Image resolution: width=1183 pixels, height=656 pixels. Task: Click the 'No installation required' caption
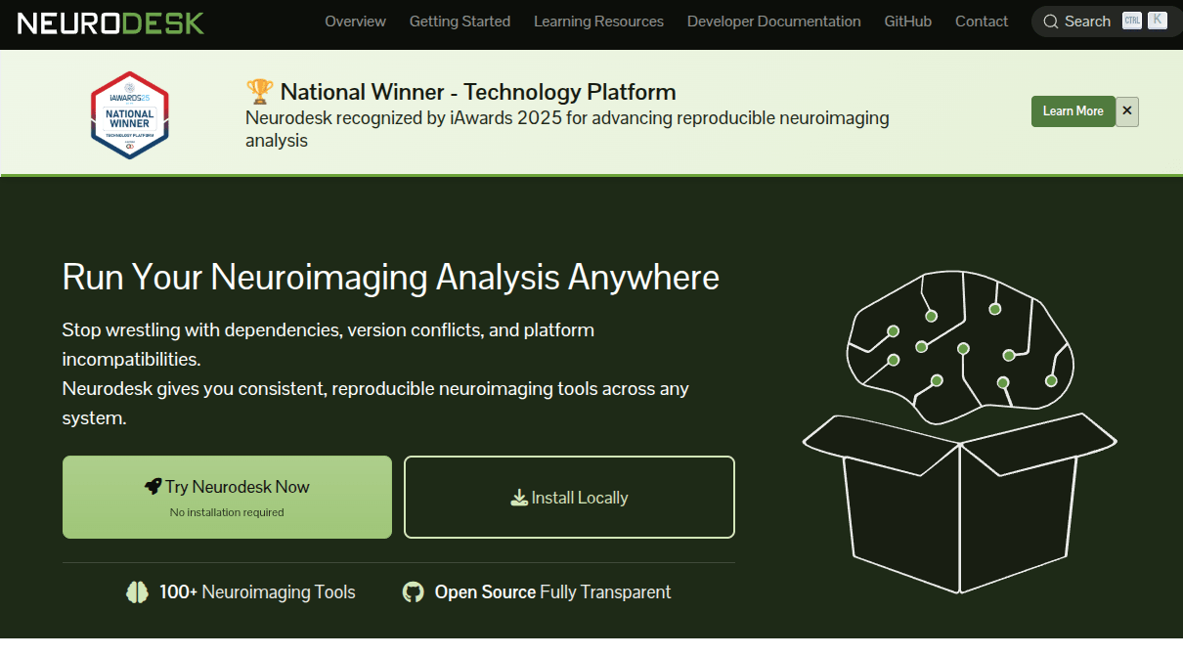227,512
